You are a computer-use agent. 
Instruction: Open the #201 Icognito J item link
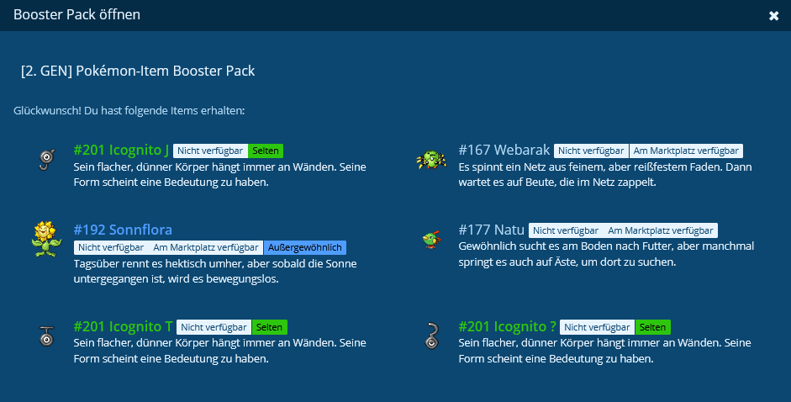click(x=121, y=151)
